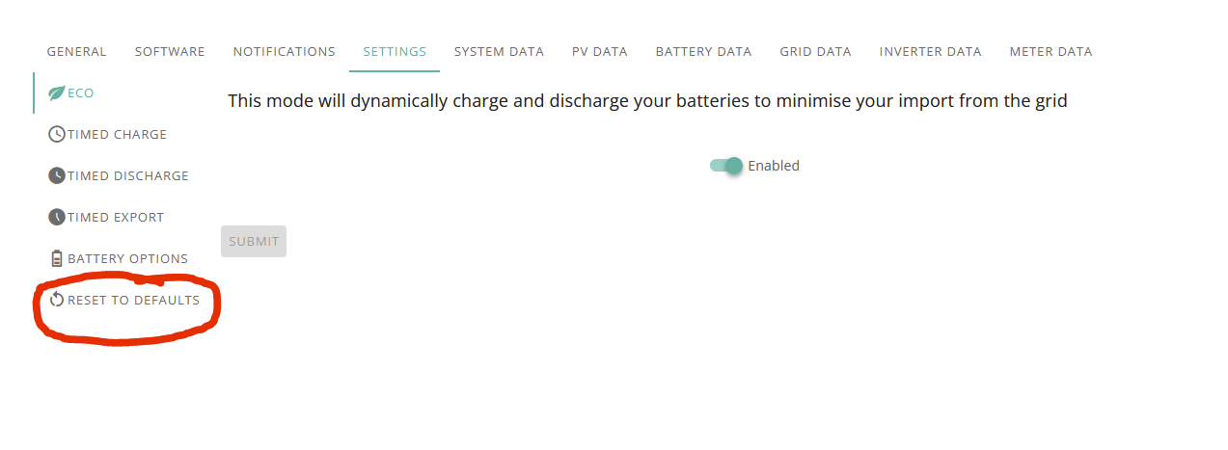Select the Timed Charge menu label
Screen dimensions: 1228x450
tap(117, 135)
